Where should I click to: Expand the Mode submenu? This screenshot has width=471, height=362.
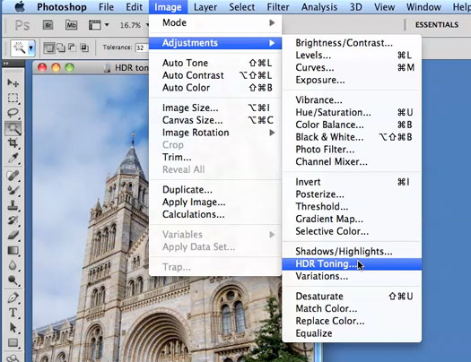coord(215,22)
